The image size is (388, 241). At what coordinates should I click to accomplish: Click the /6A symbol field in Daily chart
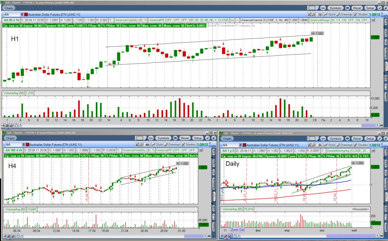tap(230, 145)
